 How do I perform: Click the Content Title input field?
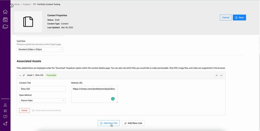point(42,89)
